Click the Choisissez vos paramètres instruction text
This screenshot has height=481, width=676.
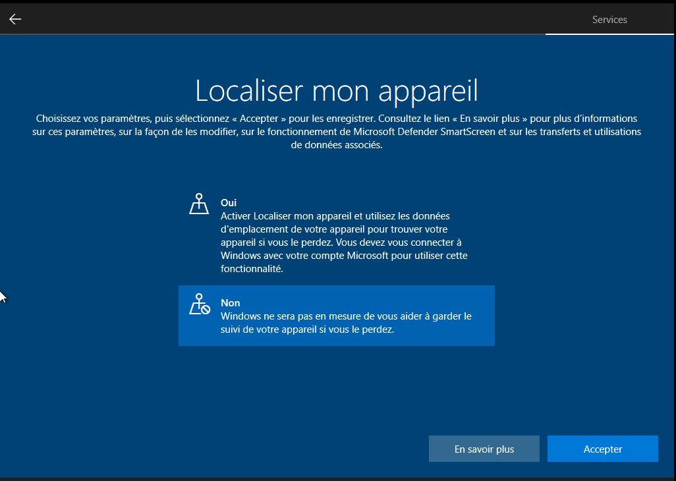click(336, 132)
